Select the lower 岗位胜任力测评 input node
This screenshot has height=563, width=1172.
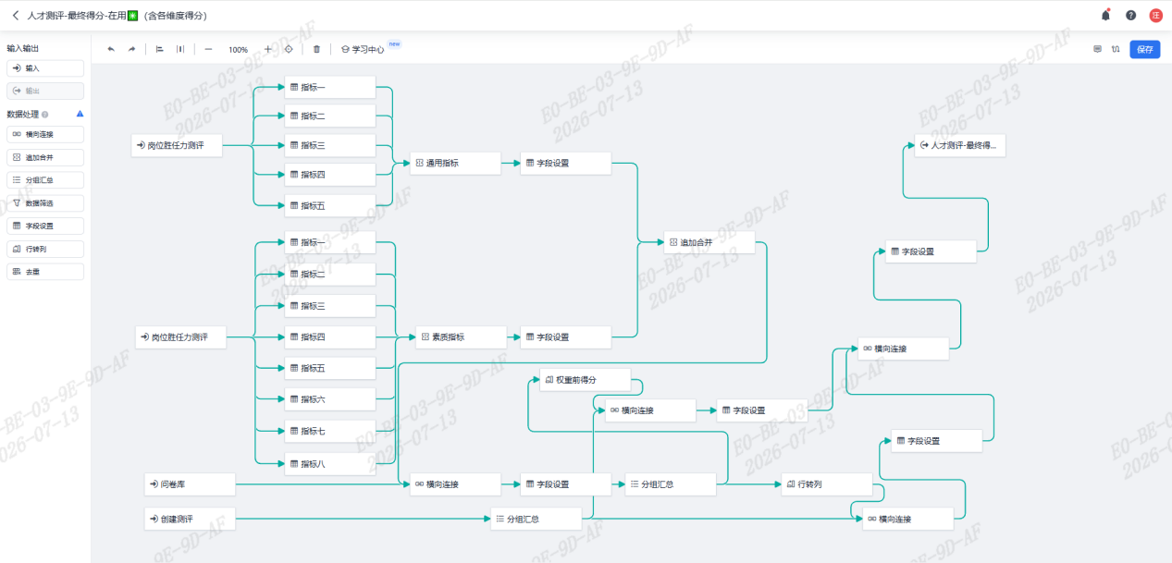point(180,337)
